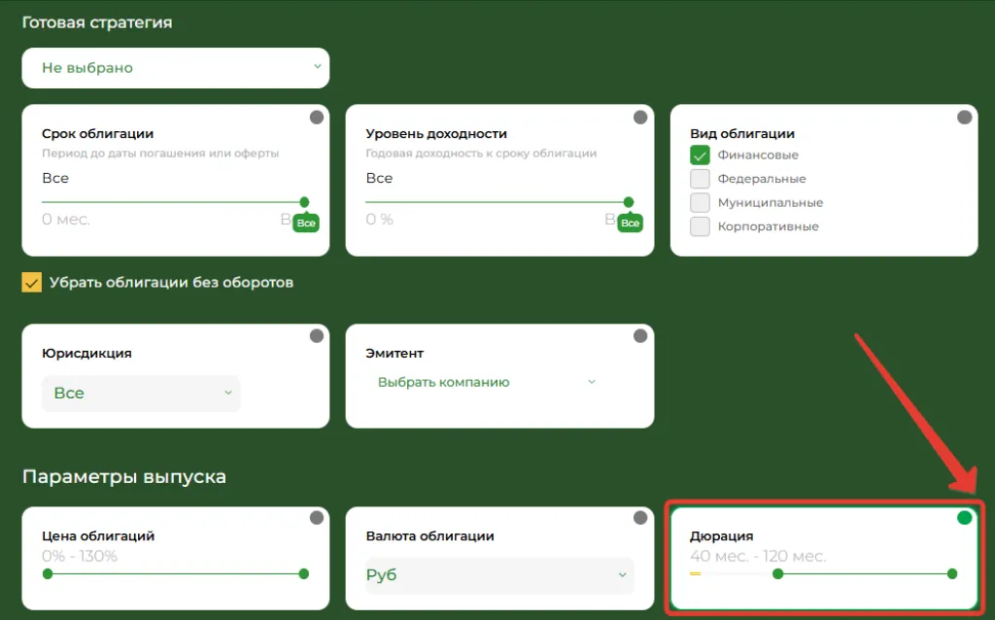The width and height of the screenshot is (995, 620).
Task: Open the Готовая стратегия dropdown showing Не выбрано
Action: 176,68
